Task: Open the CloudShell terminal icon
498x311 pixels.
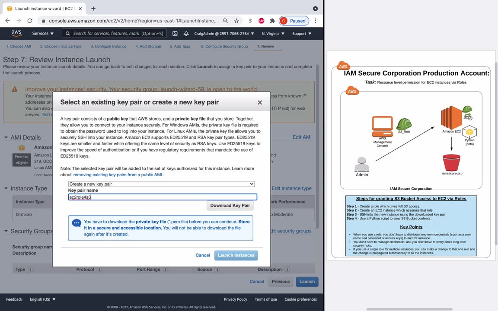Action: [x=175, y=33]
